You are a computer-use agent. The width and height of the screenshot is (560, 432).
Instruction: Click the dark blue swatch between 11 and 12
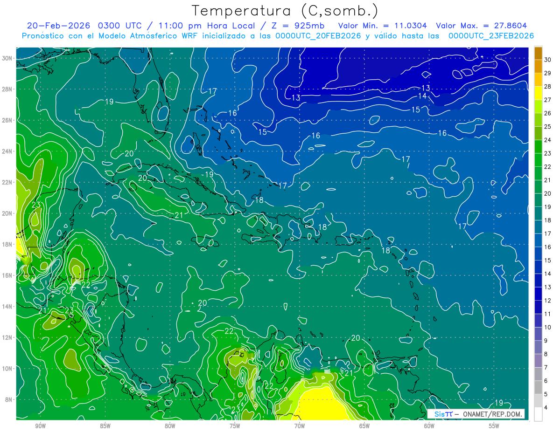pyautogui.click(x=538, y=307)
